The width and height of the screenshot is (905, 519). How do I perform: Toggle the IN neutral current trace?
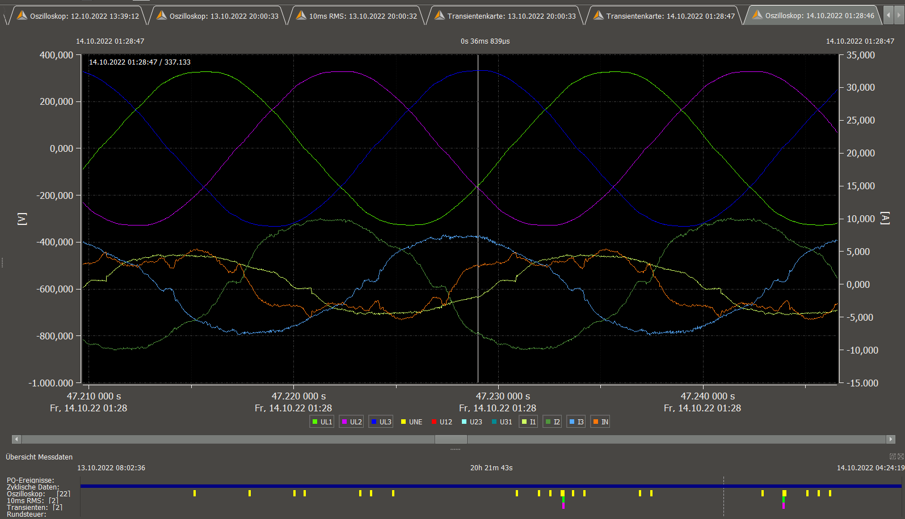click(x=600, y=422)
